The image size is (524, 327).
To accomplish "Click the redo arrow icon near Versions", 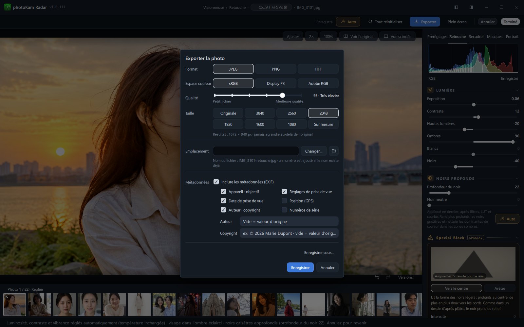I will coord(388,277).
